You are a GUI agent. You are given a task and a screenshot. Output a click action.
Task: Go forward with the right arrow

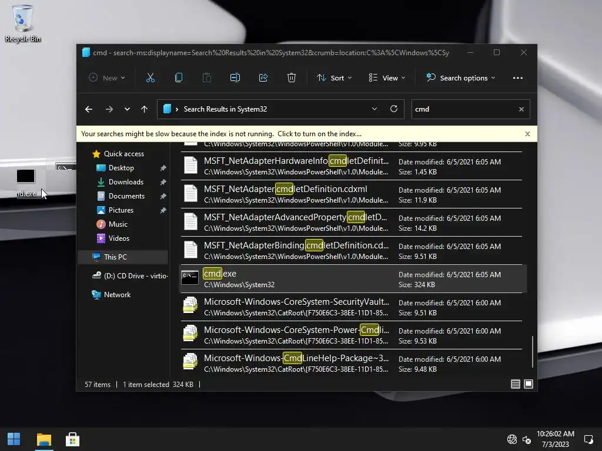tap(109, 109)
